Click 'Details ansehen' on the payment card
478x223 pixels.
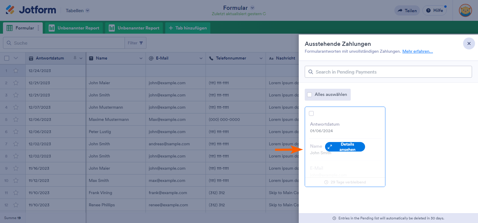(345, 147)
